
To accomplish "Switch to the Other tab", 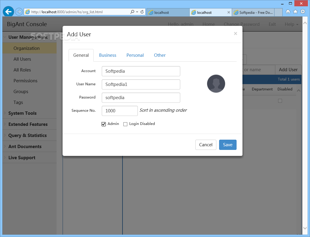I will coord(160,55).
